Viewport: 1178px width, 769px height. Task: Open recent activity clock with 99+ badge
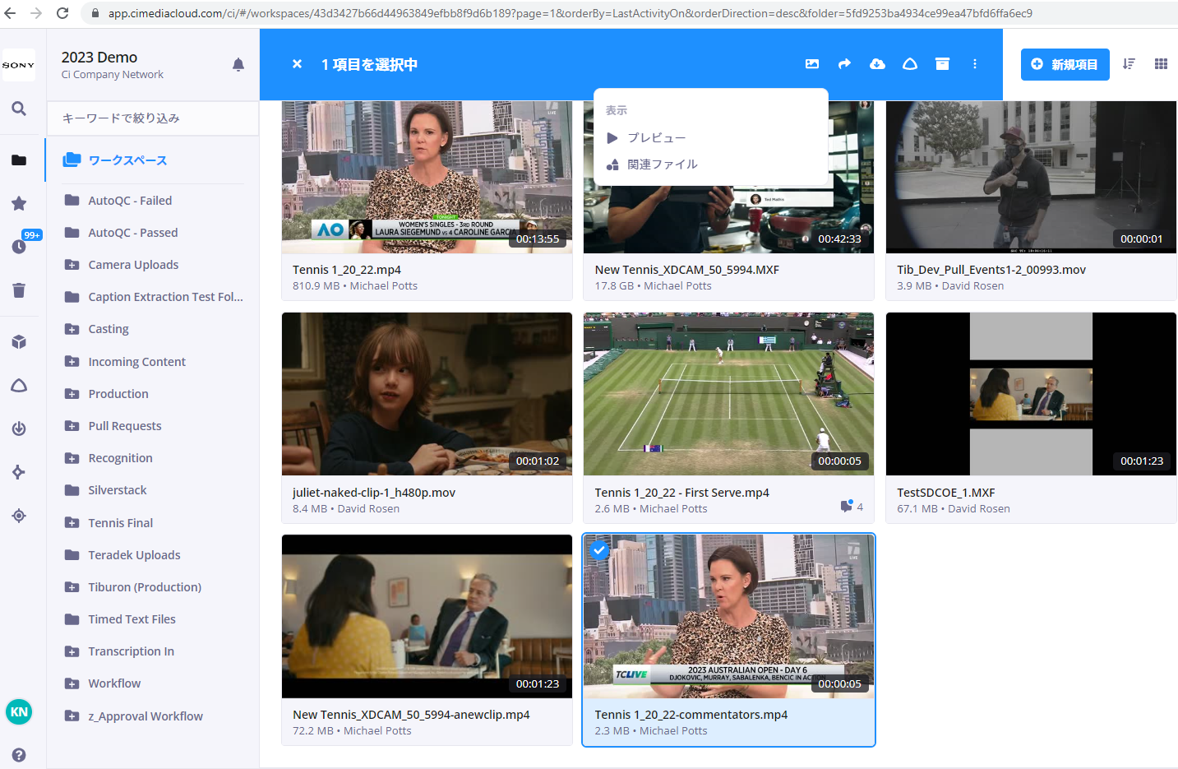tap(19, 246)
